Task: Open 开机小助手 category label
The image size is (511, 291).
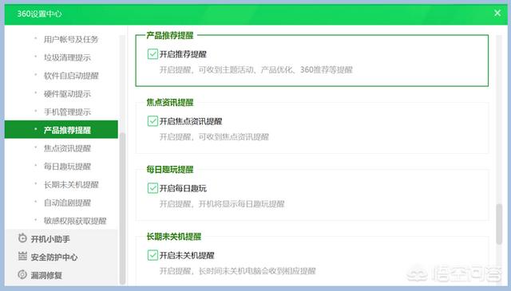Action: (x=50, y=239)
